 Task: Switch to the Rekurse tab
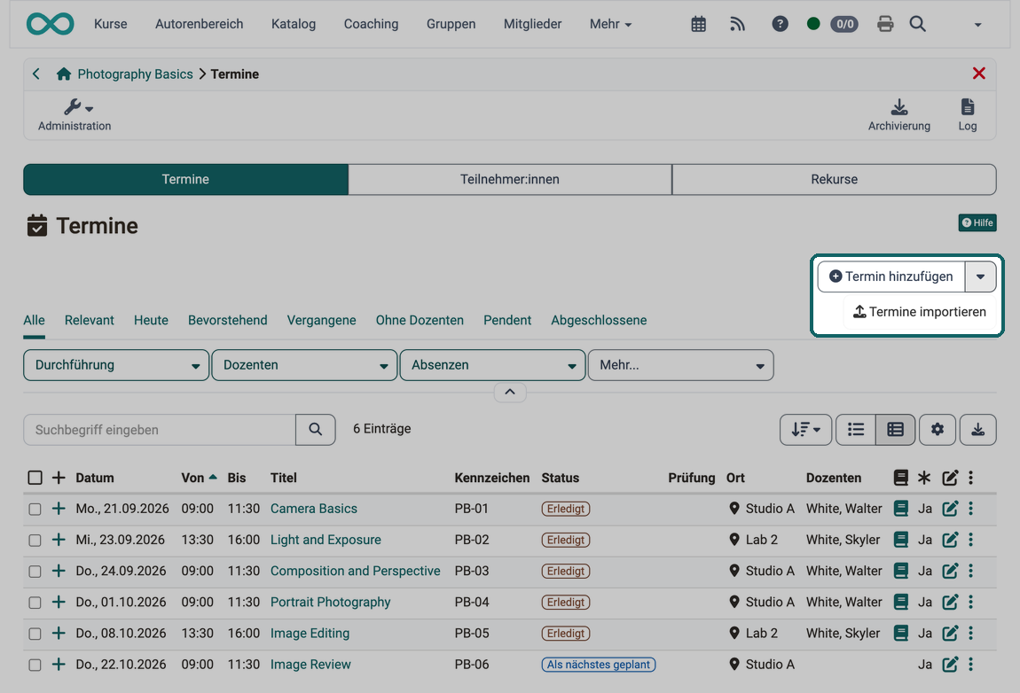(x=834, y=179)
